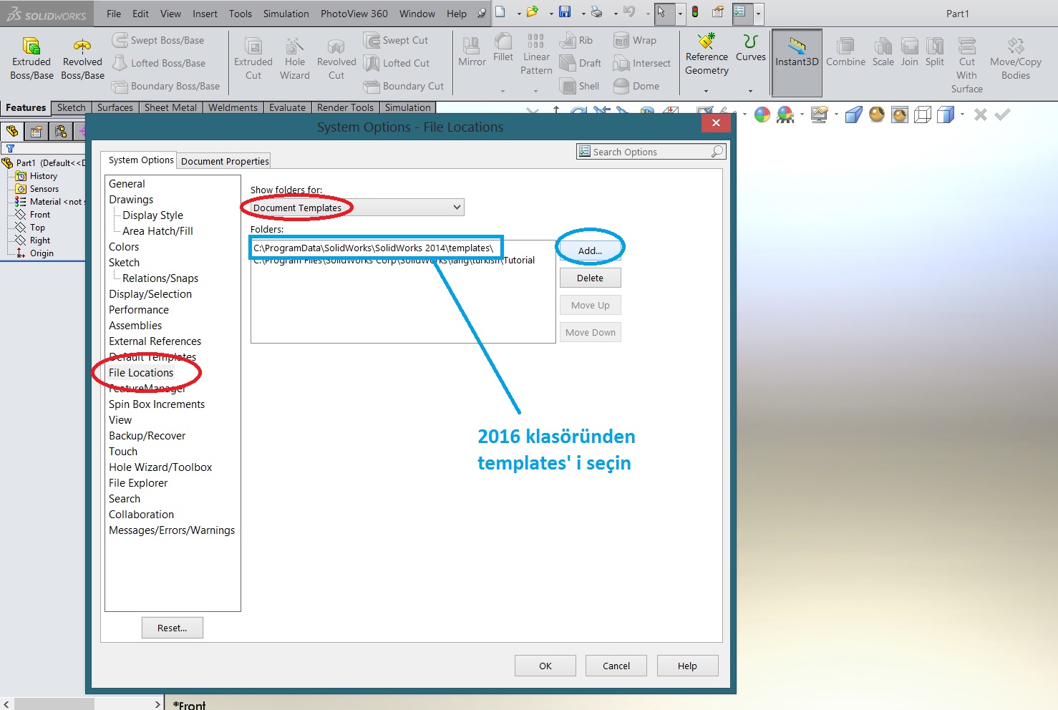
Task: Click the FeatureManager filter funnel icon
Action: point(10,149)
